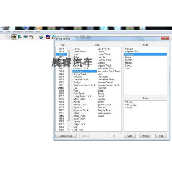Viewport: 172px width, 172px height.
Task: Select the Hyundai Truck make
Action: click(x=81, y=110)
